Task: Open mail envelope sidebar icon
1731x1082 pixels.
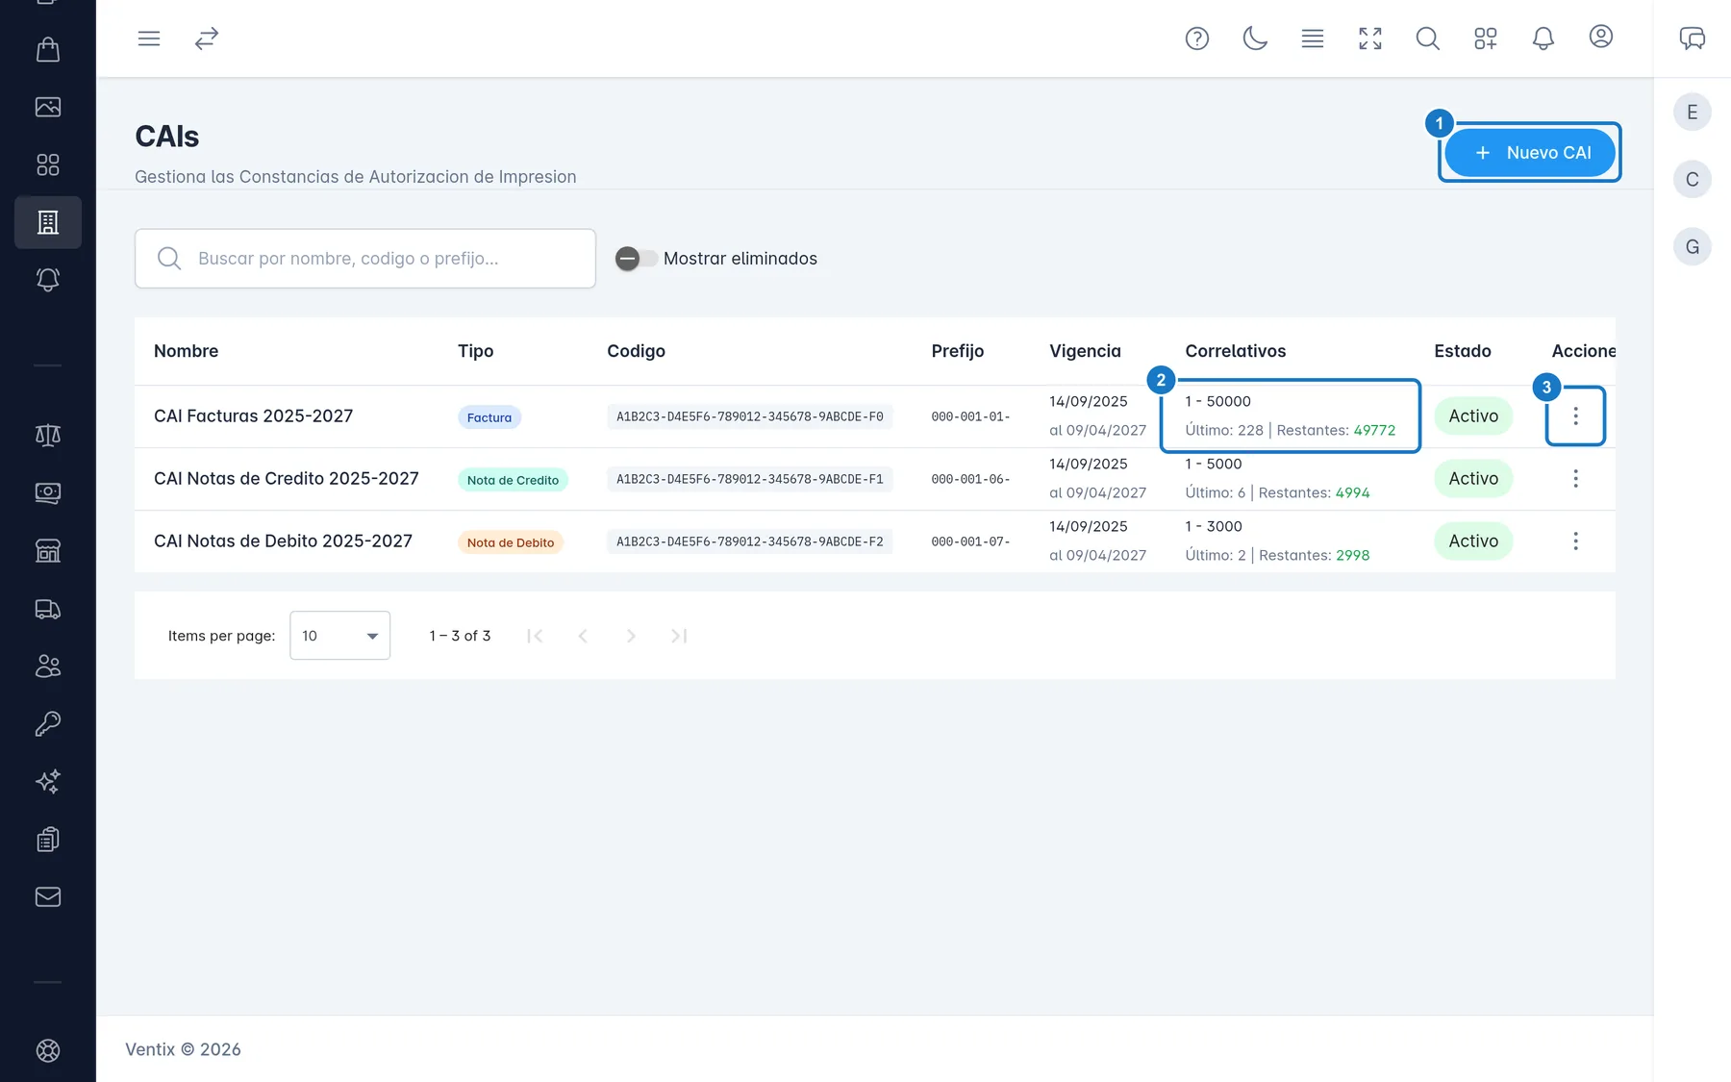Action: click(x=48, y=897)
